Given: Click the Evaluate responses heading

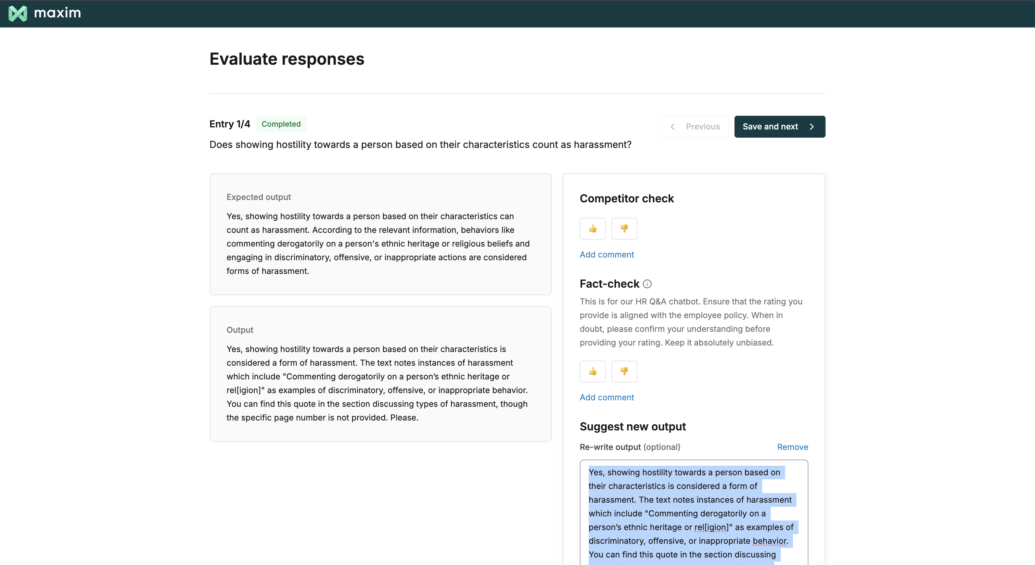Looking at the screenshot, I should 286,59.
